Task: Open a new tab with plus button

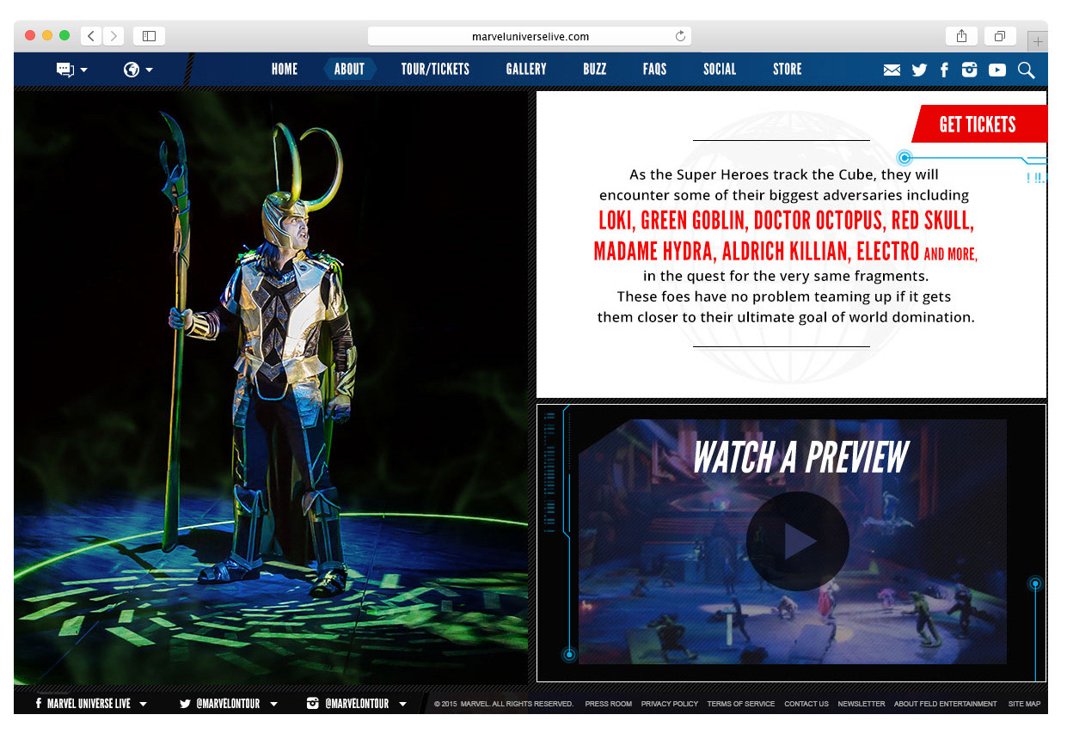Action: (x=1038, y=41)
